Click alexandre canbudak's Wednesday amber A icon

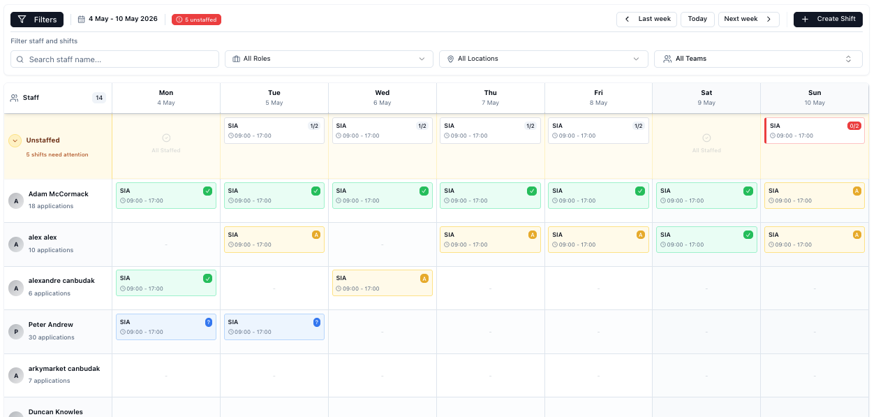424,278
